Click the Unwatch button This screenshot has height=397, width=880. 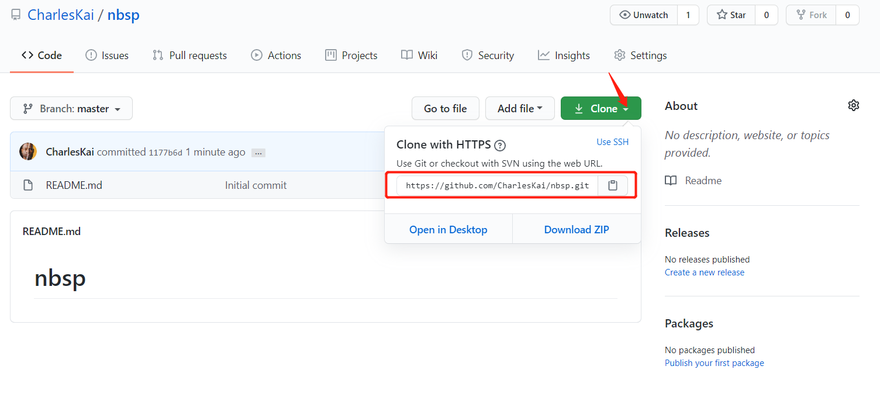click(x=644, y=15)
